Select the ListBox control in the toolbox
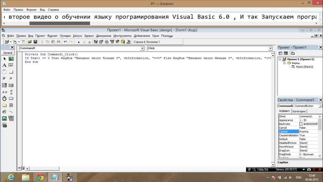This screenshot has height=182, width=323. tap(11, 85)
